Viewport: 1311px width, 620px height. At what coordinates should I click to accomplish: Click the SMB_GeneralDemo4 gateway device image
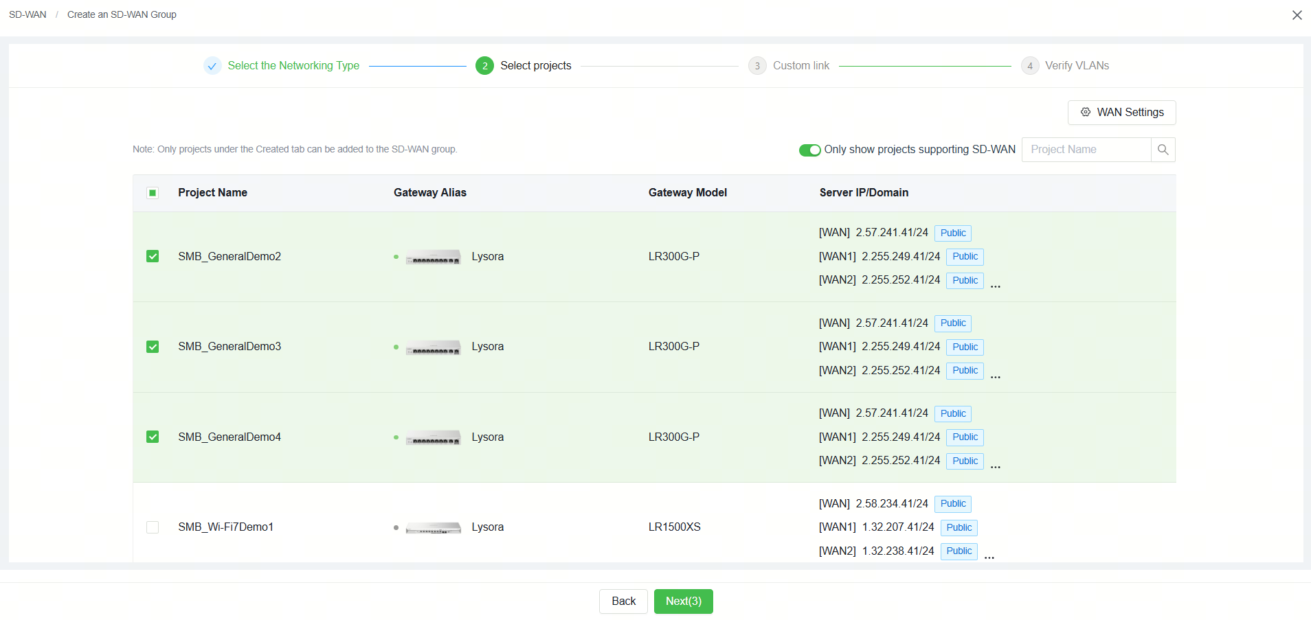[x=433, y=438]
